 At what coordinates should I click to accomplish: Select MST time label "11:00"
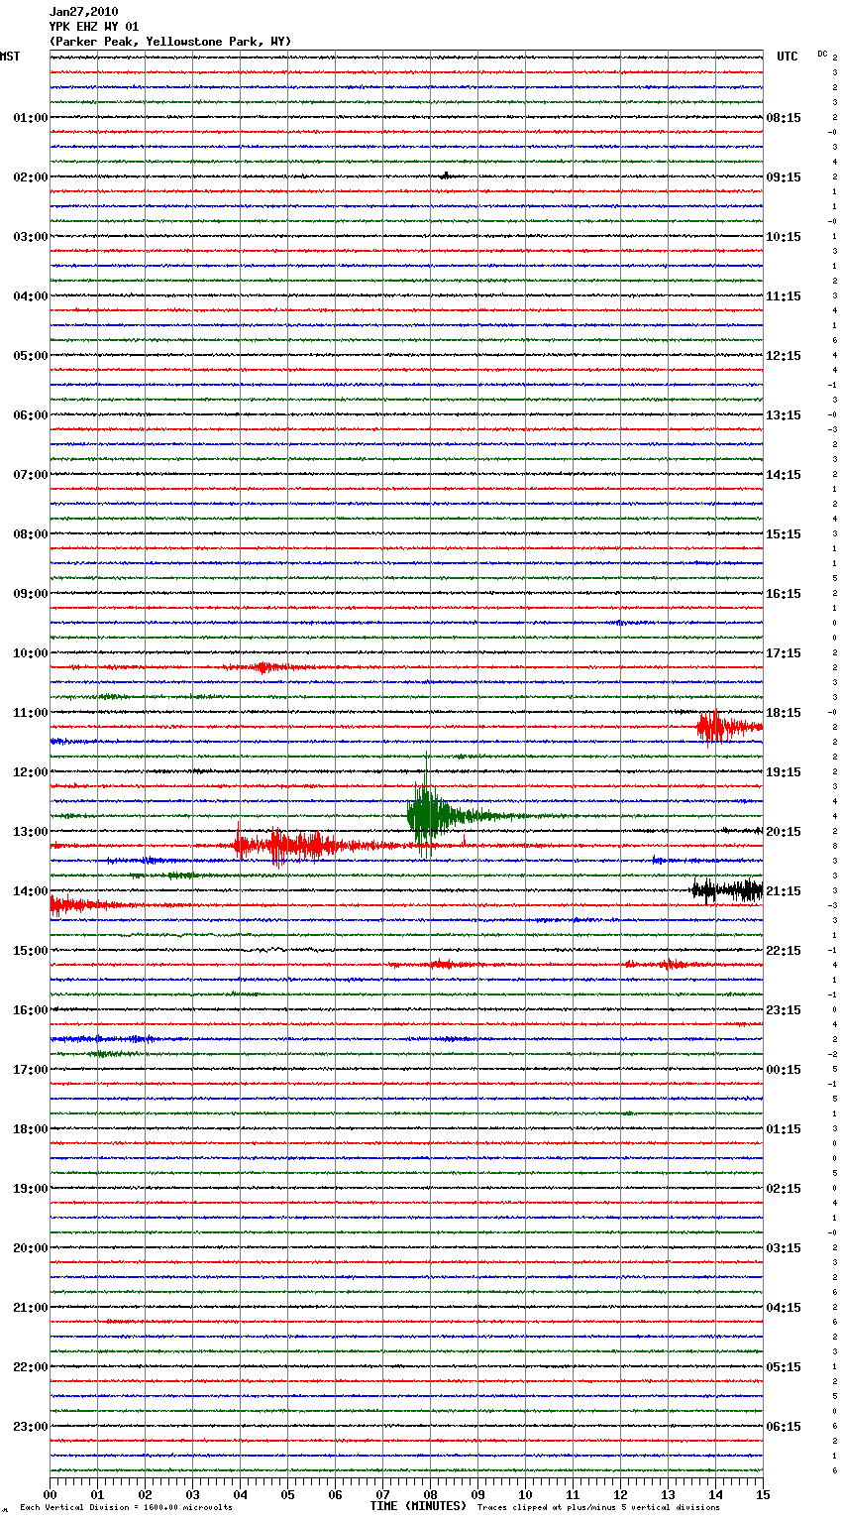(x=31, y=713)
